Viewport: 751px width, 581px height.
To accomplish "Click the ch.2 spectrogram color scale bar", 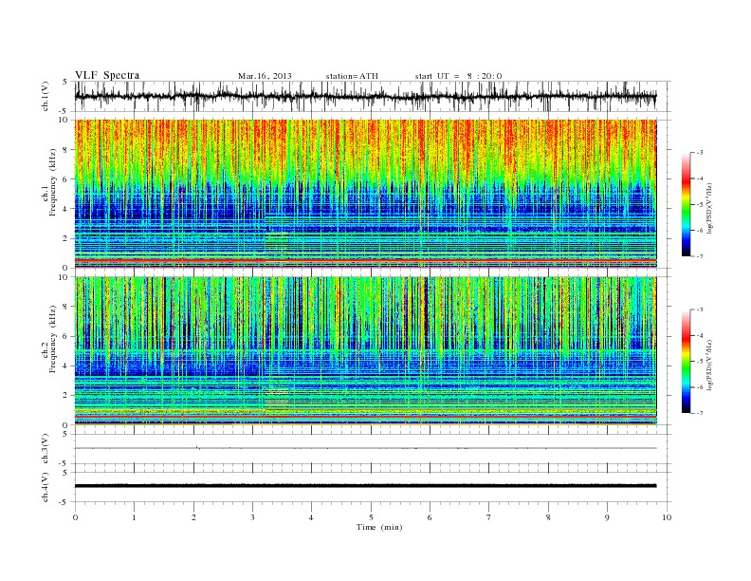I will 686,362.
